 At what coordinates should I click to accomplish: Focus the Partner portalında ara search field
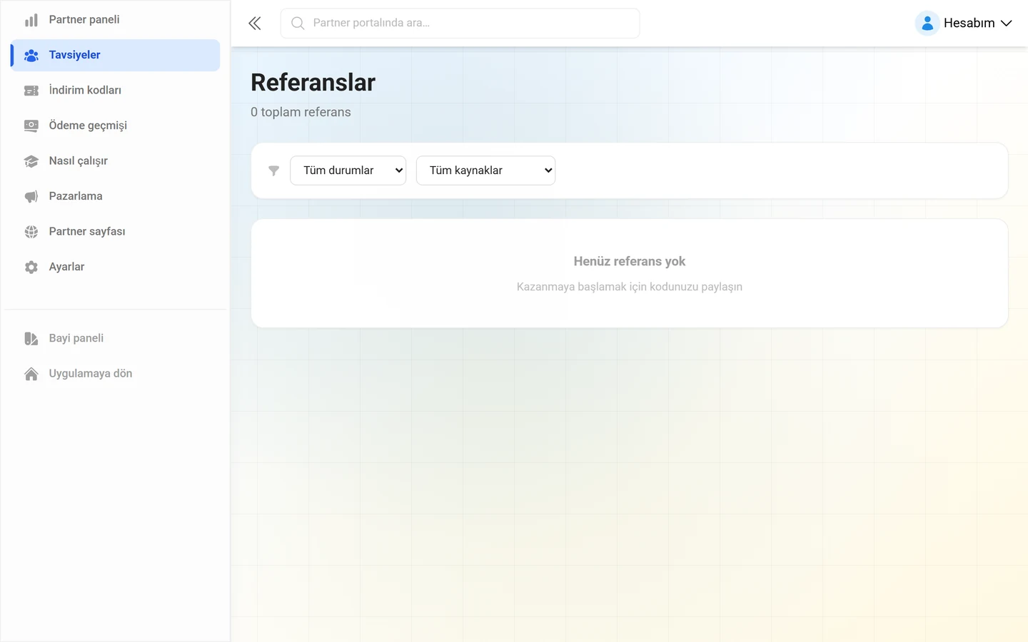(460, 24)
